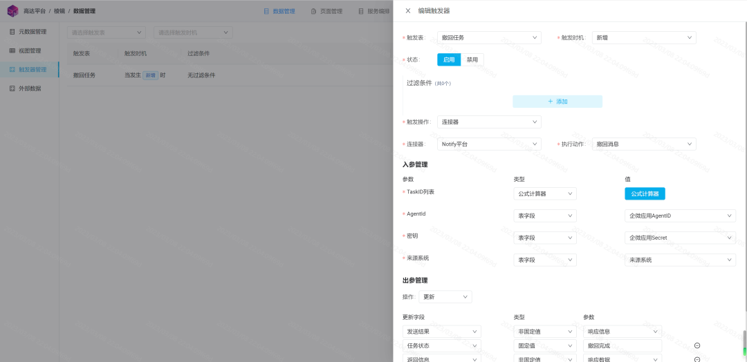747x362 pixels.
Task: Open the 连接器 dropdown showing Notify平台
Action: coord(489,144)
